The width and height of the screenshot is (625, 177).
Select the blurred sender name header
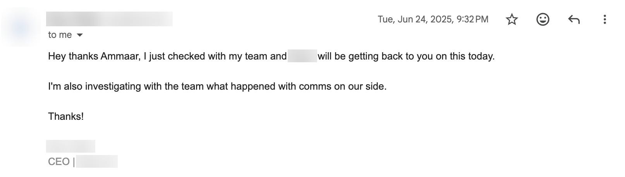click(109, 19)
